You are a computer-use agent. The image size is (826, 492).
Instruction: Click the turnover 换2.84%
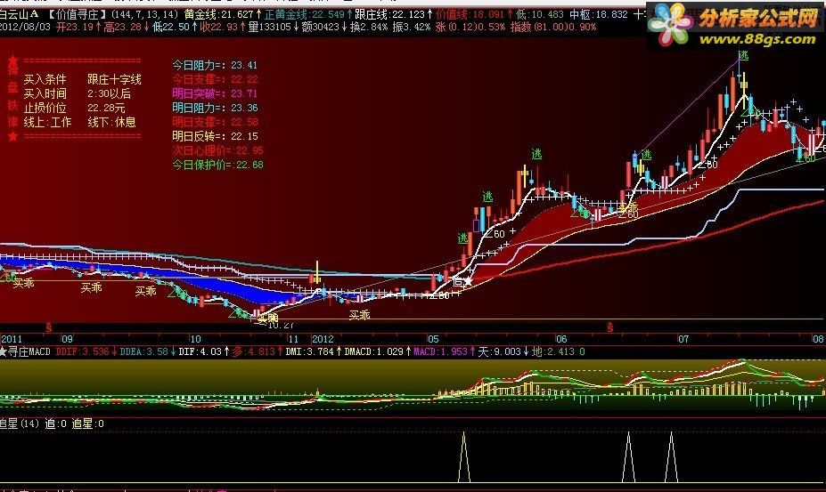369,27
